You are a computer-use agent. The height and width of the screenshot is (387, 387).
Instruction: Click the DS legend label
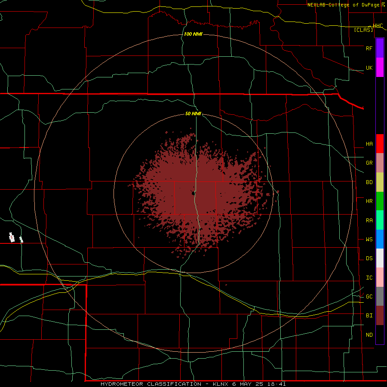click(x=369, y=258)
